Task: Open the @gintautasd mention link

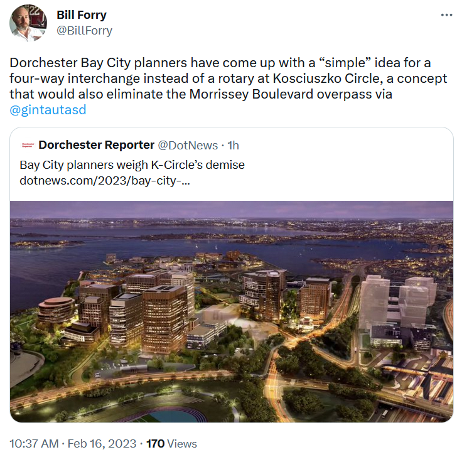Action: 48,110
